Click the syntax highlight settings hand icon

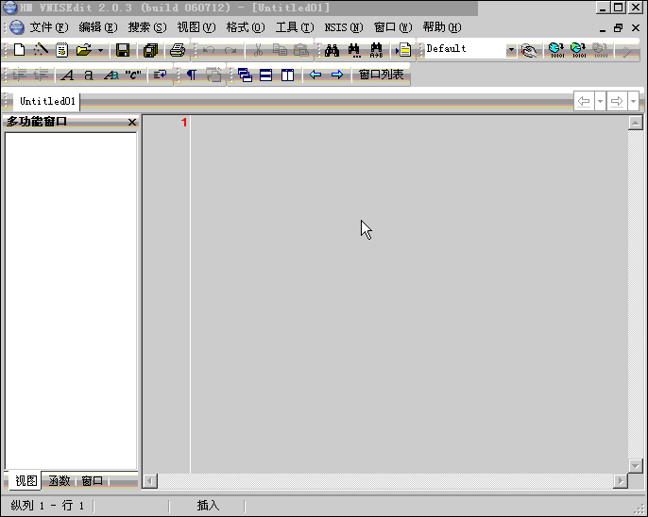(529, 50)
